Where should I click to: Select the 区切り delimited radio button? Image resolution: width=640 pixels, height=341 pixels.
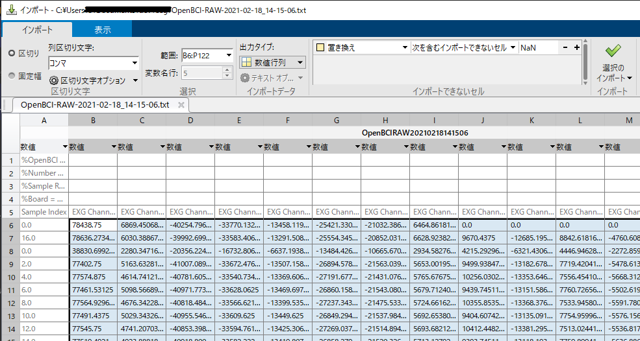coord(12,53)
